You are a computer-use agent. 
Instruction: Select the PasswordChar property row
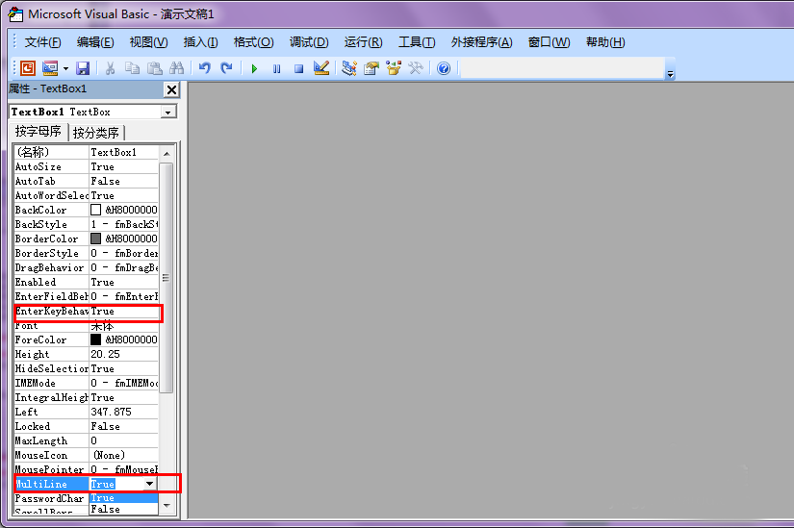(52, 498)
